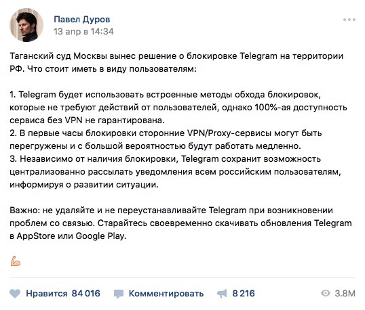Open the post timestamp 13 апр в 14:34
365x310 pixels.
(x=83, y=32)
